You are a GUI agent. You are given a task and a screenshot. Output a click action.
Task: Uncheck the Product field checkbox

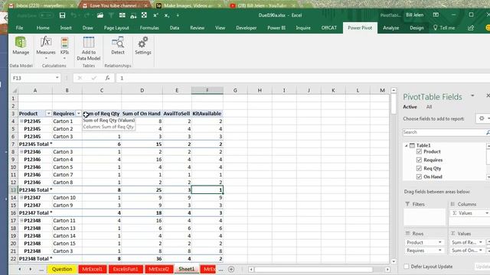coord(419,151)
